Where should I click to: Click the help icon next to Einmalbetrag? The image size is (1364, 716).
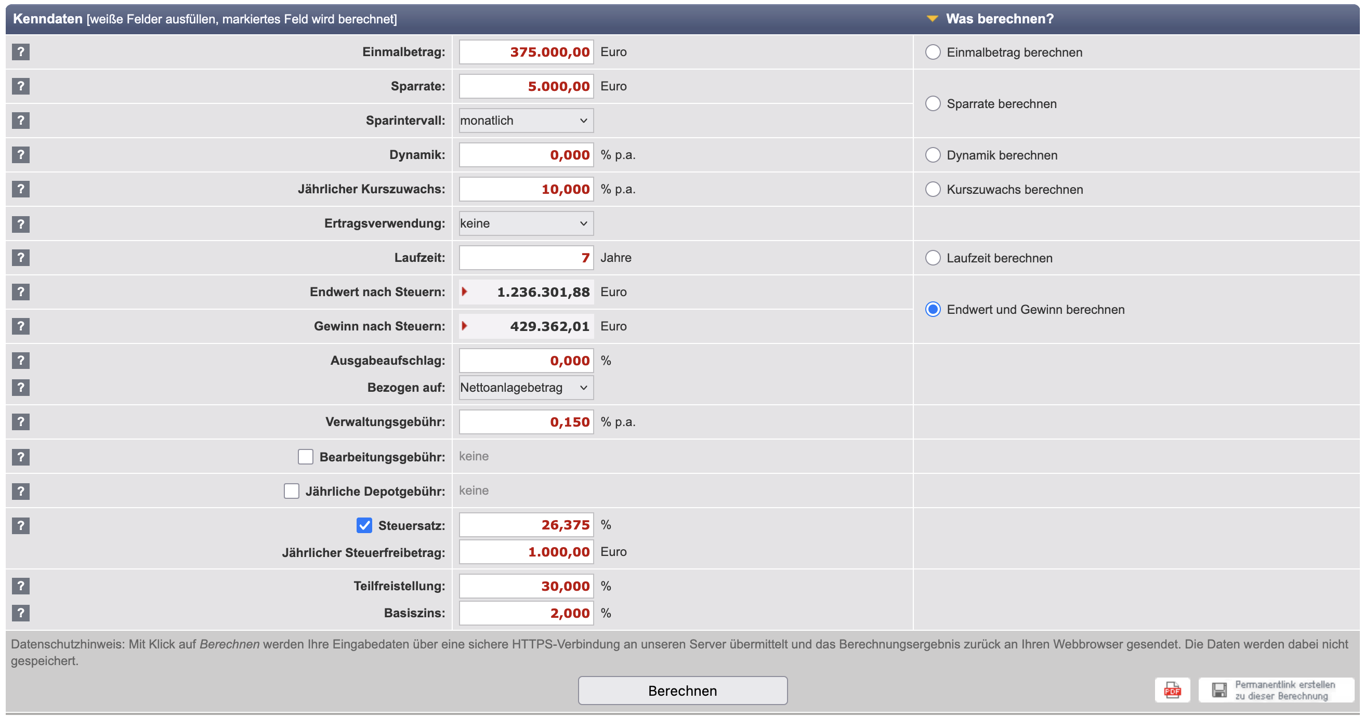pyautogui.click(x=21, y=52)
